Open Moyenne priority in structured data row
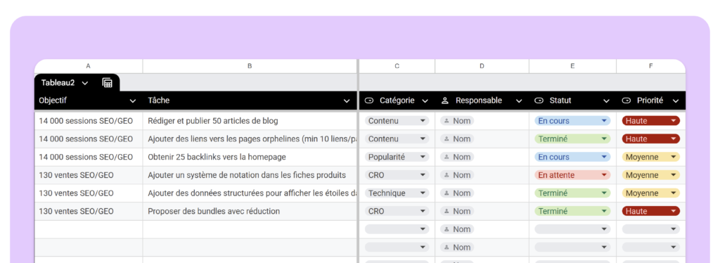This screenshot has height=263, width=720. point(650,193)
